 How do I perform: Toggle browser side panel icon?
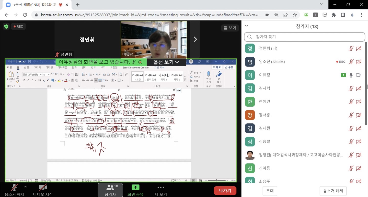(343, 15)
